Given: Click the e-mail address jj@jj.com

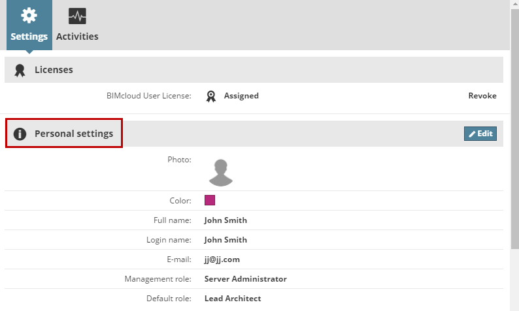Looking at the screenshot, I should tap(222, 259).
